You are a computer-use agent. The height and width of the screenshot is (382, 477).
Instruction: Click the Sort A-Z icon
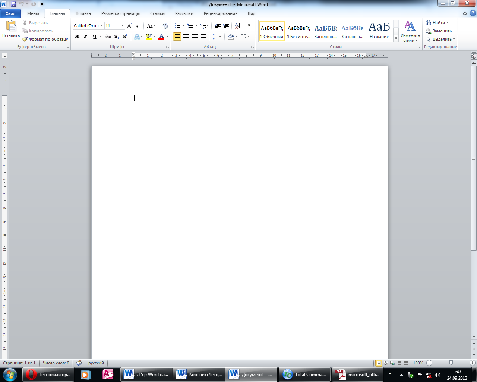[x=238, y=26]
